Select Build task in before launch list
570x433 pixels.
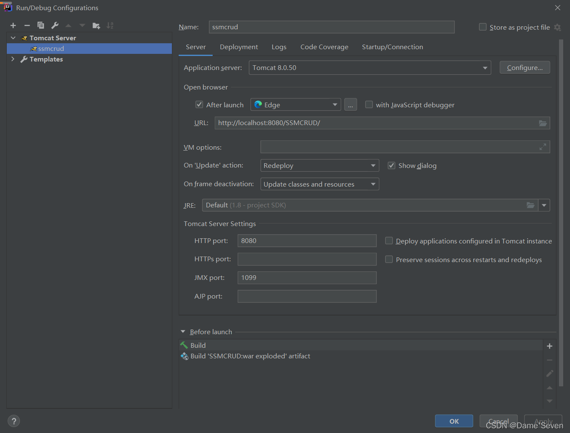pos(361,345)
